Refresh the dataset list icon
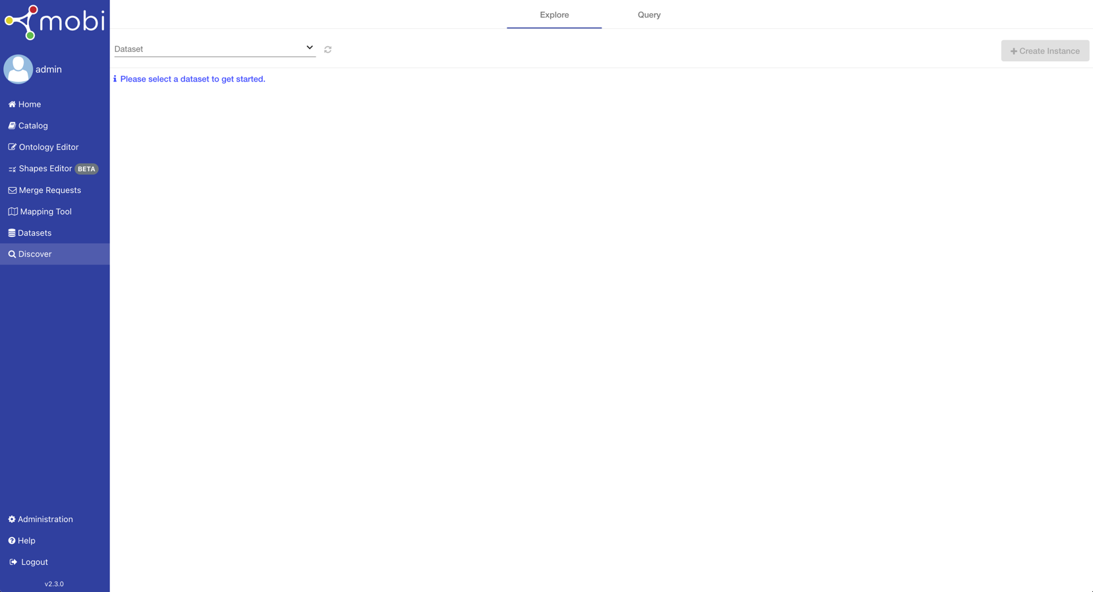 click(x=327, y=49)
